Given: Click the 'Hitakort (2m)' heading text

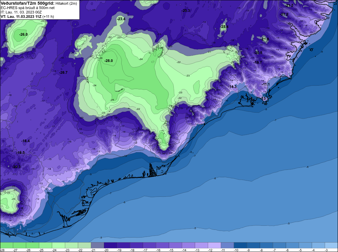Looking at the screenshot, I should pos(66,3).
